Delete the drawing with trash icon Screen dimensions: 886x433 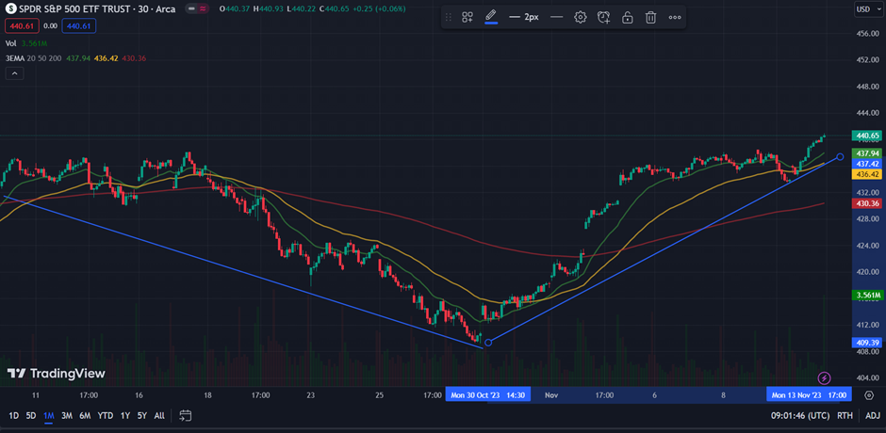pos(651,17)
